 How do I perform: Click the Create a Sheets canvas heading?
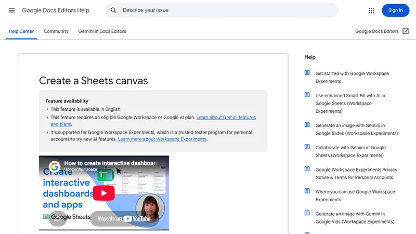point(94,81)
